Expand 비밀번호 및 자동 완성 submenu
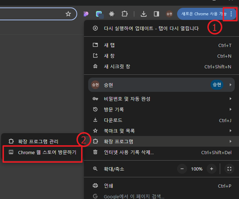Image resolution: width=239 pixels, height=199 pixels. point(161,99)
